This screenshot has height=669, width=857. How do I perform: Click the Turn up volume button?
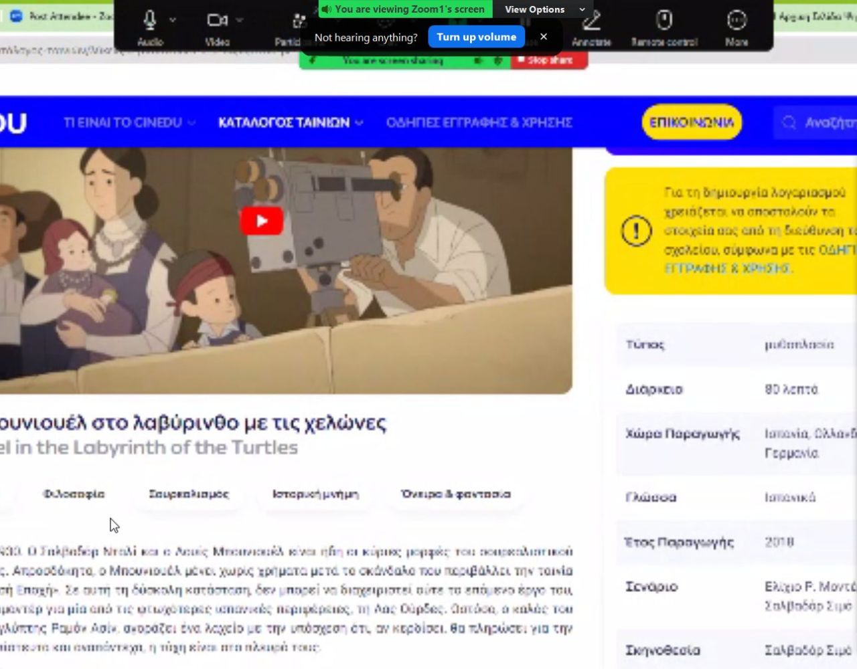coord(477,37)
